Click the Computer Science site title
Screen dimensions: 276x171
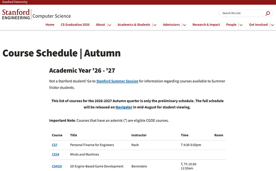(x=51, y=16)
